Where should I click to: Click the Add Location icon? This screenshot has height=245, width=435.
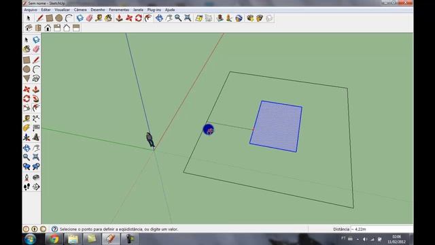199,18
